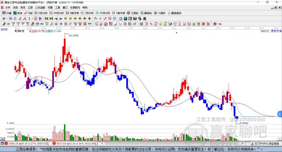The width and height of the screenshot is (282, 152).
Task: Open the P数字表 tool
Action: pyautogui.click(x=72, y=13)
